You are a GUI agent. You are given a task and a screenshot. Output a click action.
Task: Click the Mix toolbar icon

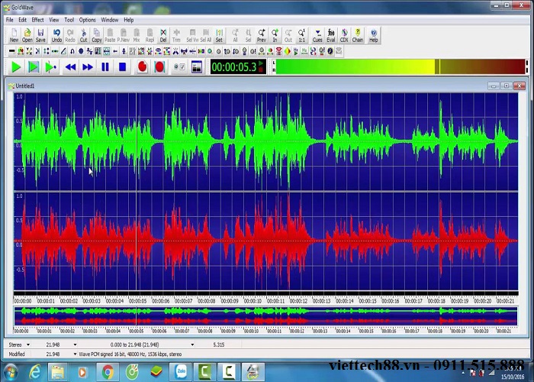point(137,35)
